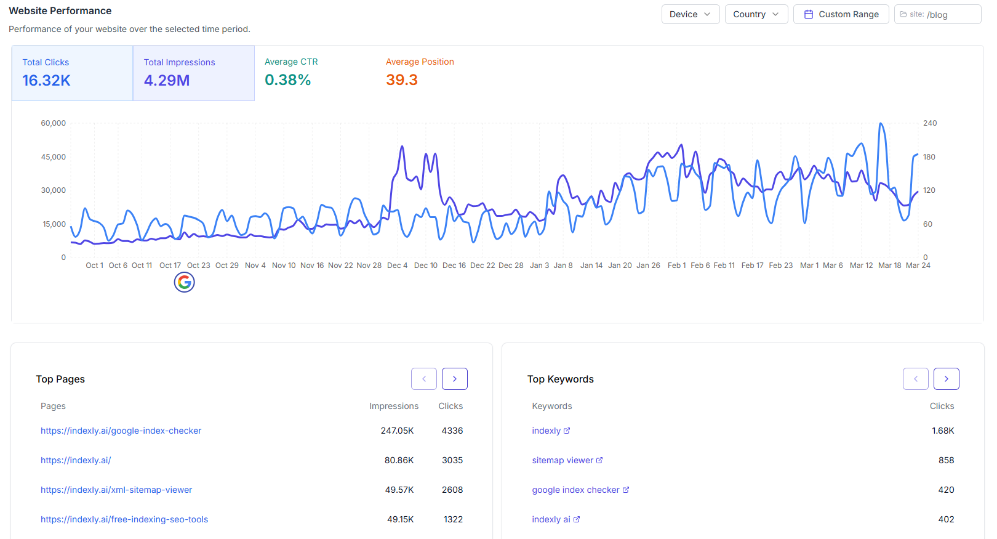
Task: Open the Device filter dropdown
Action: coord(690,14)
